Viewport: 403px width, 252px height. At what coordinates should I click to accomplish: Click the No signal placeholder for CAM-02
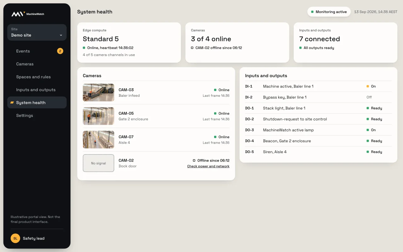tap(99, 163)
